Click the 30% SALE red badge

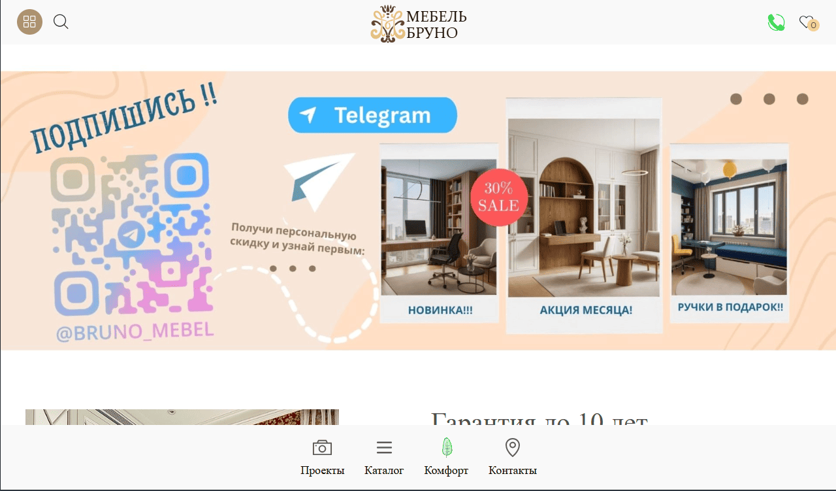click(499, 197)
